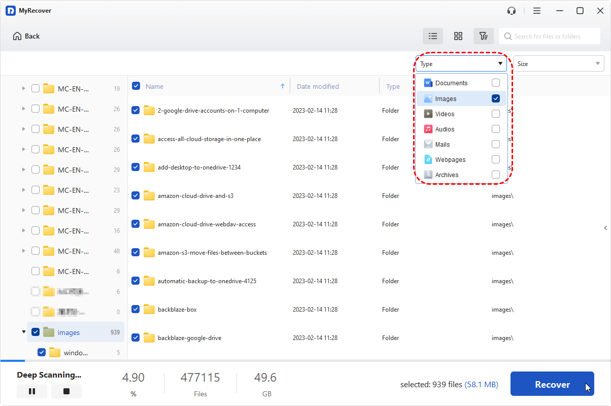The height and width of the screenshot is (406, 611).
Task: Open the Type filter dropdown
Action: point(461,63)
